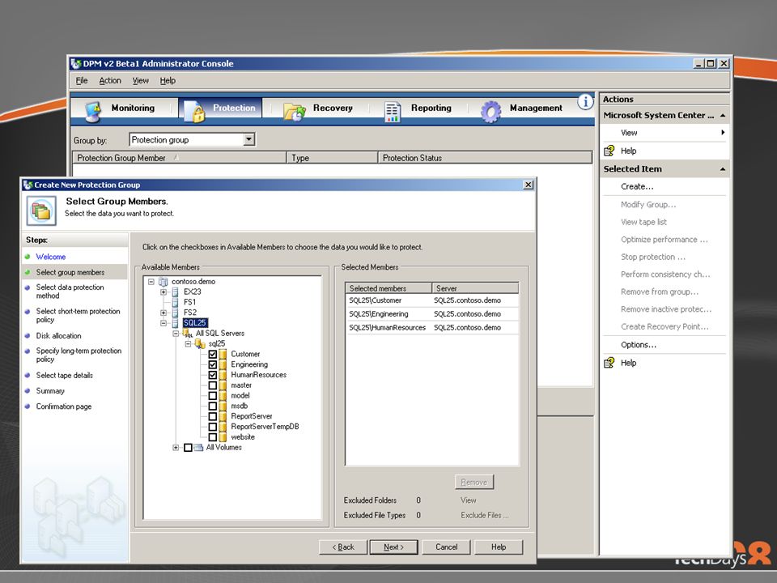
Task: Switch to the Monitoring tab
Action: [120, 109]
